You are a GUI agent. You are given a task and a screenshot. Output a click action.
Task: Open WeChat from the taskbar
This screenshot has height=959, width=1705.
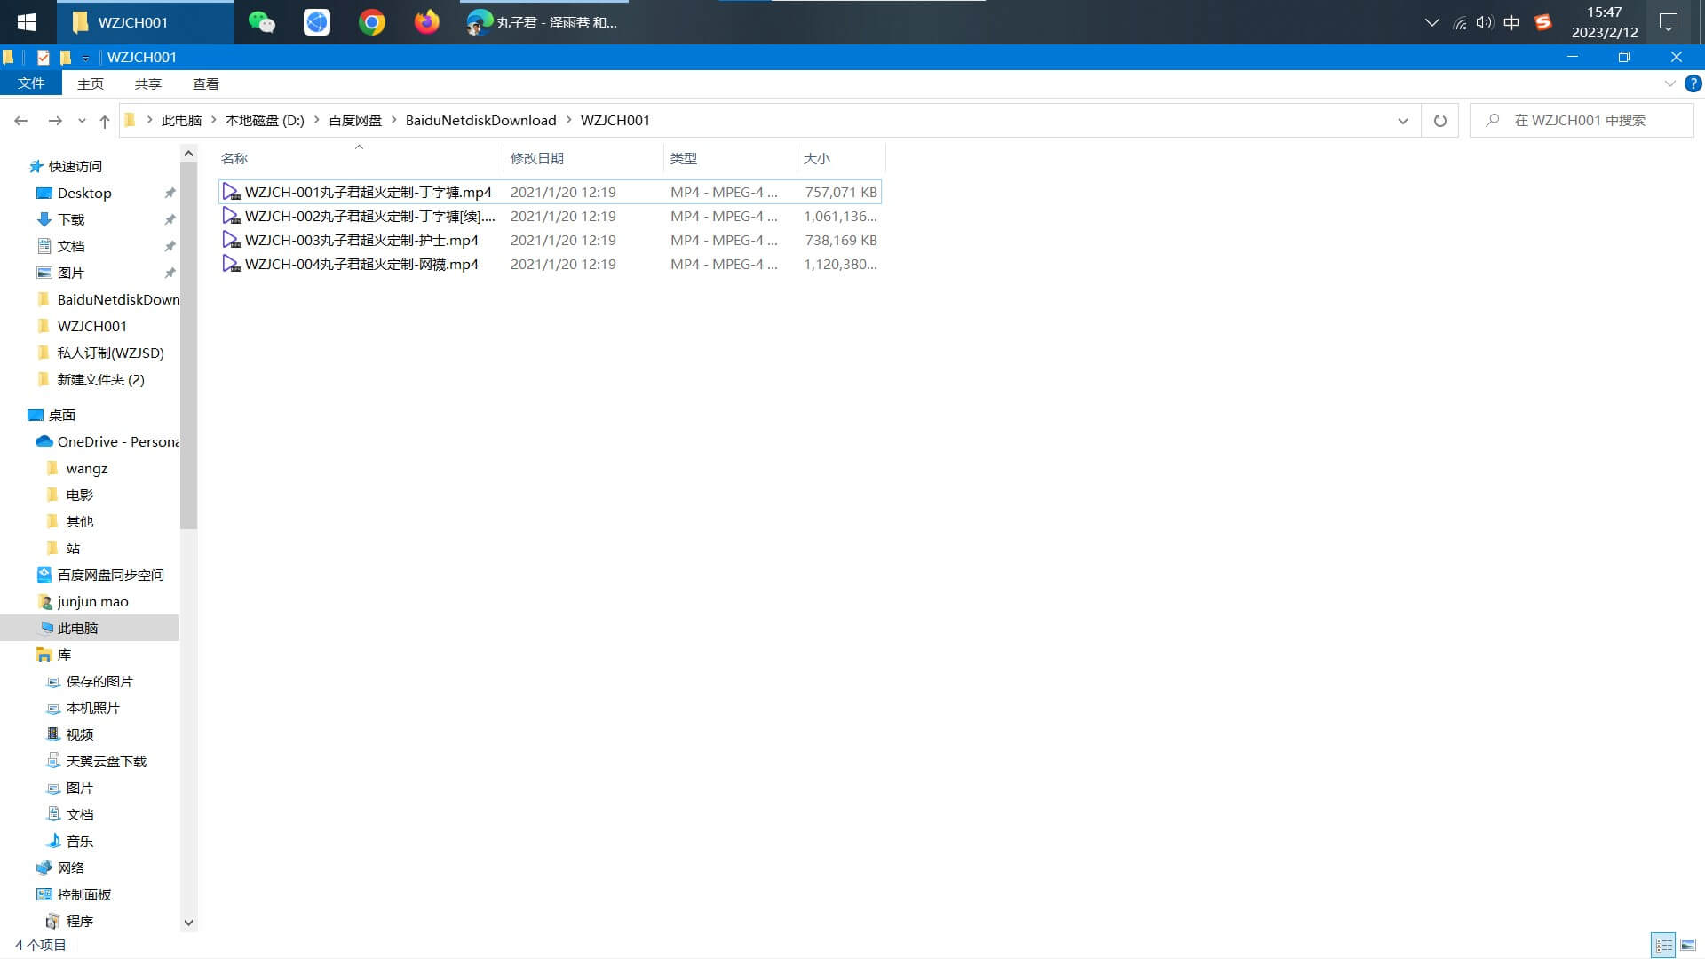click(x=261, y=22)
